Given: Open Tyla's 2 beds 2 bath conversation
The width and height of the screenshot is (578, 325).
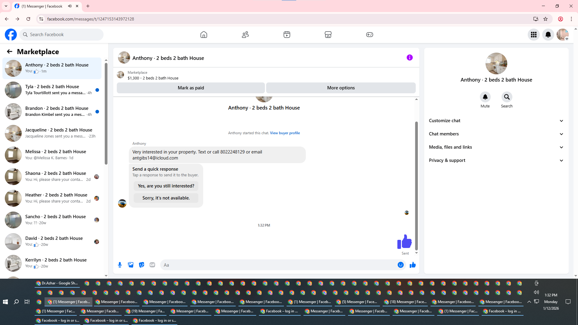Looking at the screenshot, I should [53, 90].
